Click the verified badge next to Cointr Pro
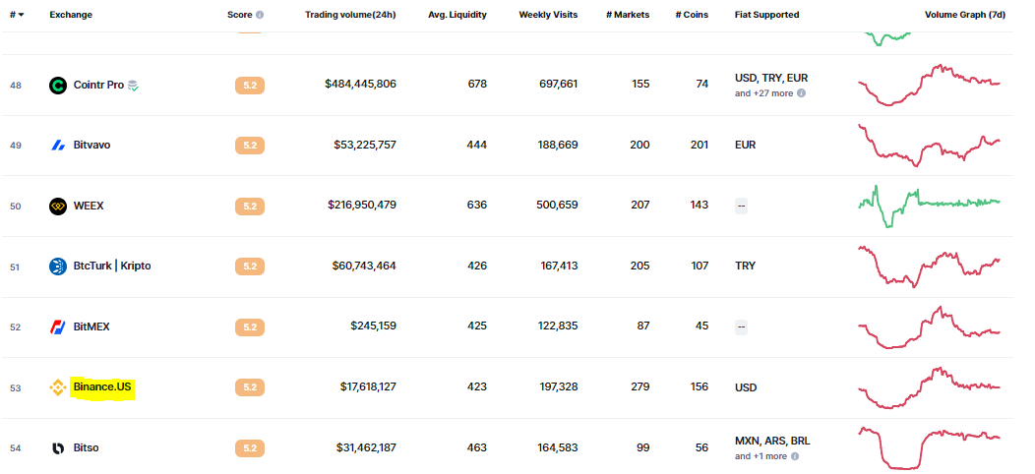 (x=134, y=86)
